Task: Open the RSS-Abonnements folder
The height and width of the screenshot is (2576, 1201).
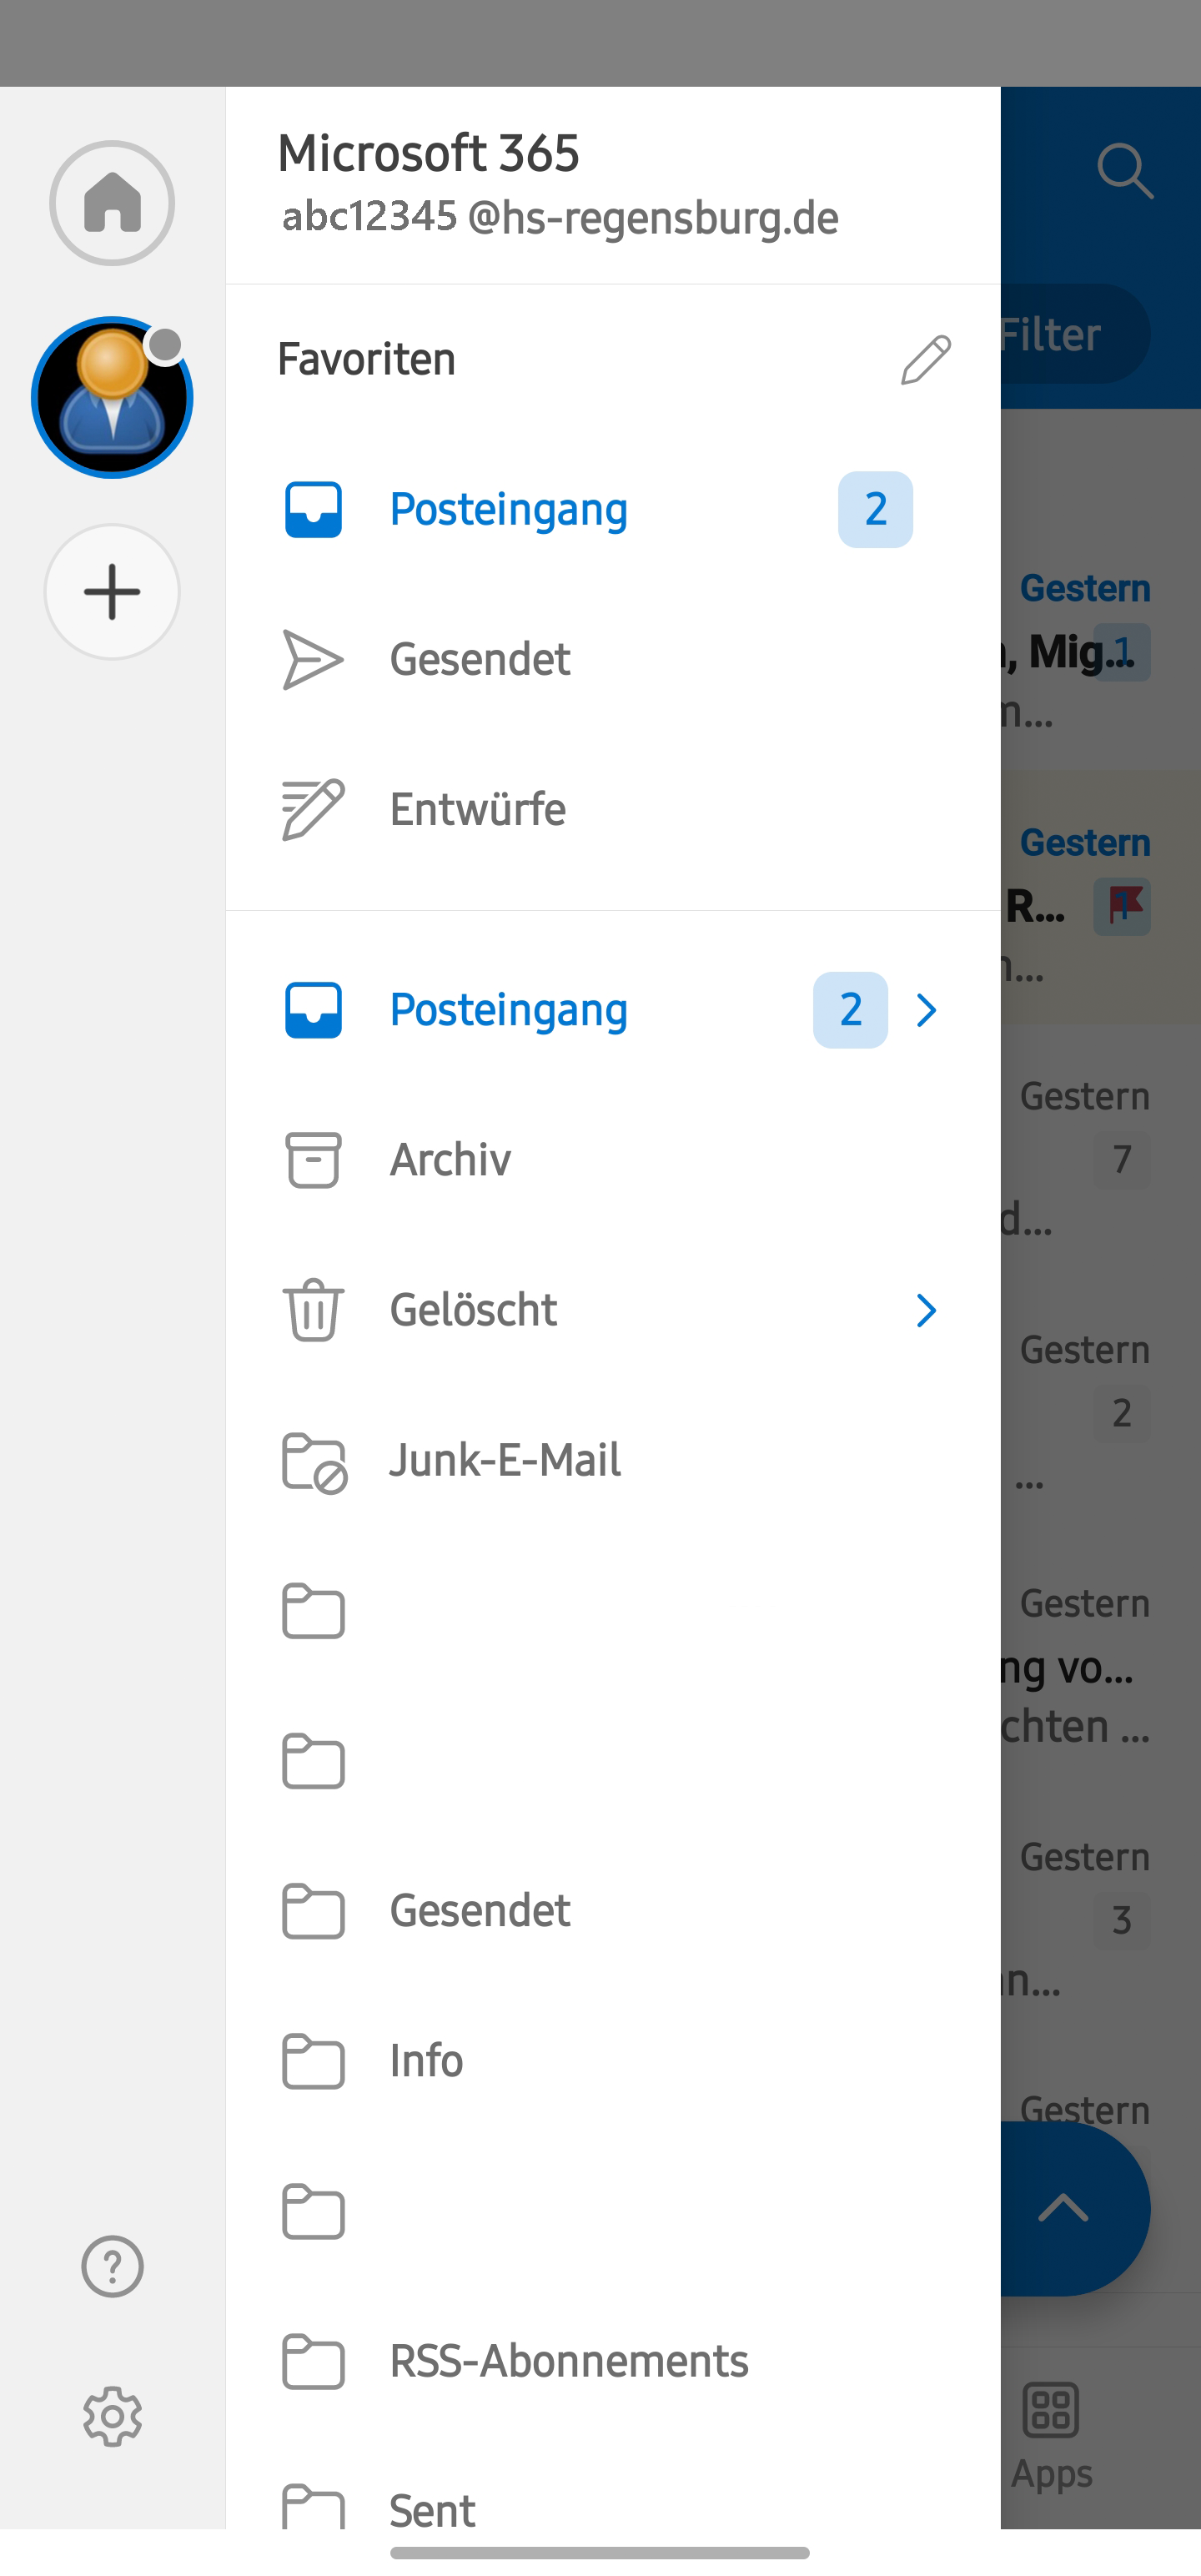Action: click(x=568, y=2361)
